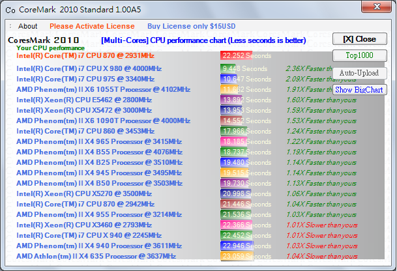
Task: Select Core i7 X 940 @ 2245MHz row
Action: pyautogui.click(x=89, y=235)
